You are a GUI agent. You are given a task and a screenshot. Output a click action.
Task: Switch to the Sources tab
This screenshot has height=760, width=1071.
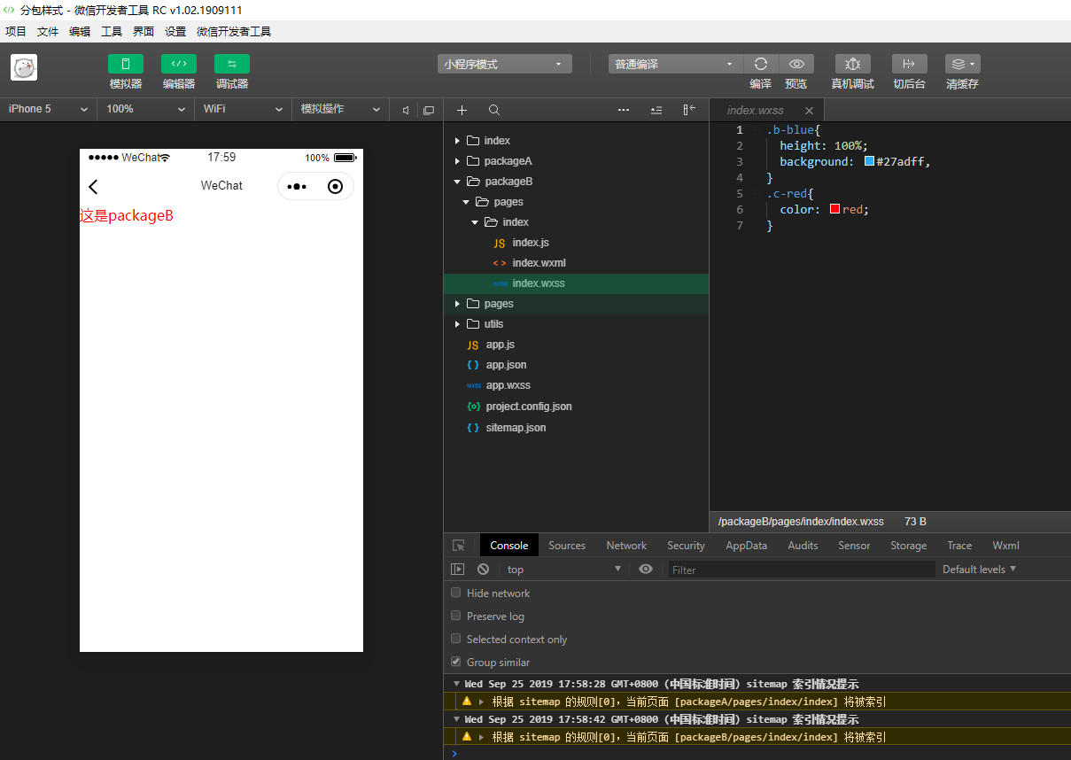(567, 546)
